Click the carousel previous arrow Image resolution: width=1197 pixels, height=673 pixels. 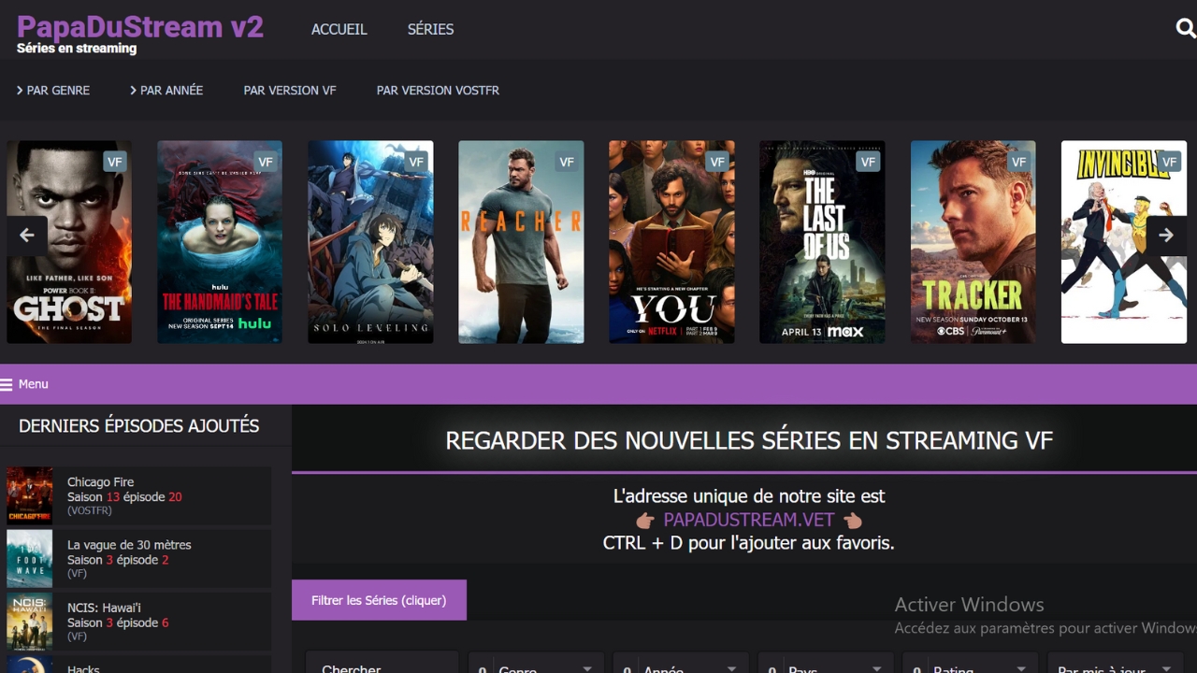tap(27, 236)
